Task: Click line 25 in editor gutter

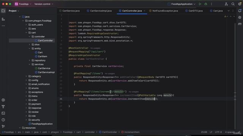Action: 61,99
